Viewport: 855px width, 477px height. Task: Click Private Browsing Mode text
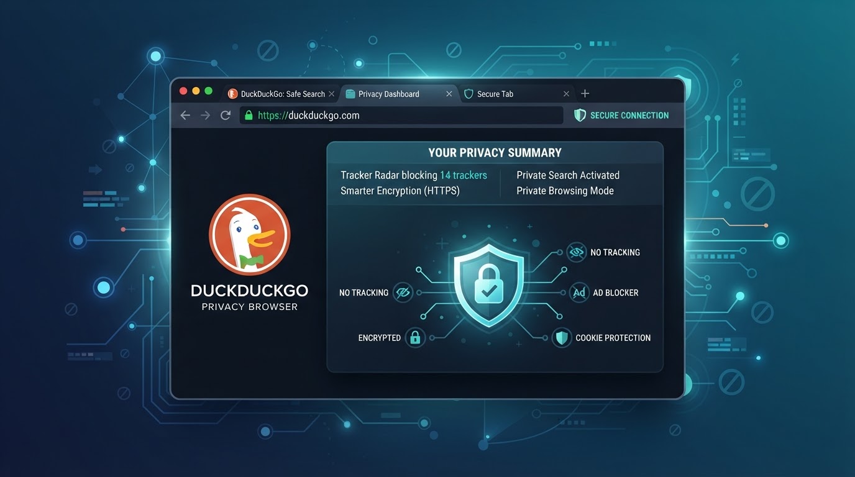click(x=565, y=191)
